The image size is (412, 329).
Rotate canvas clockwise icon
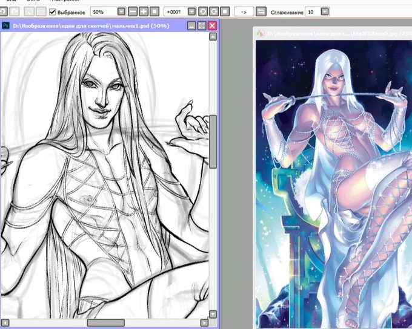214,12
